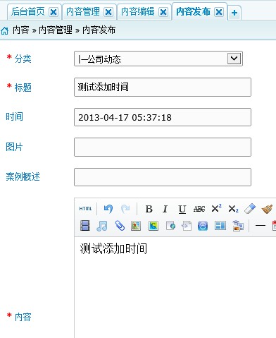The height and width of the screenshot is (338, 276).
Task: Click the 图片 image input field
Action: click(x=163, y=147)
